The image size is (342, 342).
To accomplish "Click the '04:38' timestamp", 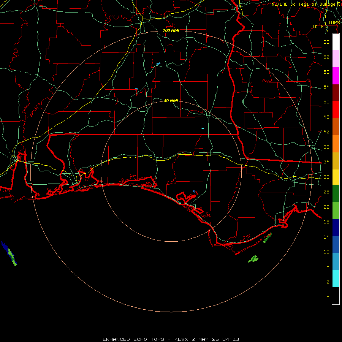I will (231, 339).
